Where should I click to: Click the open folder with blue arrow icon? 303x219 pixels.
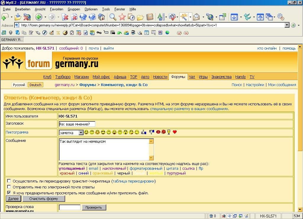tap(18, 17)
